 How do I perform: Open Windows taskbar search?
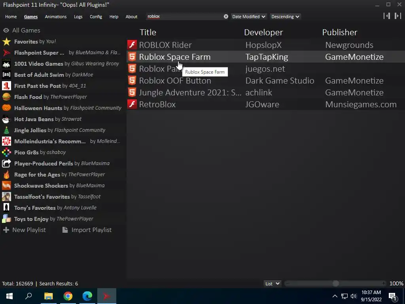(28, 296)
